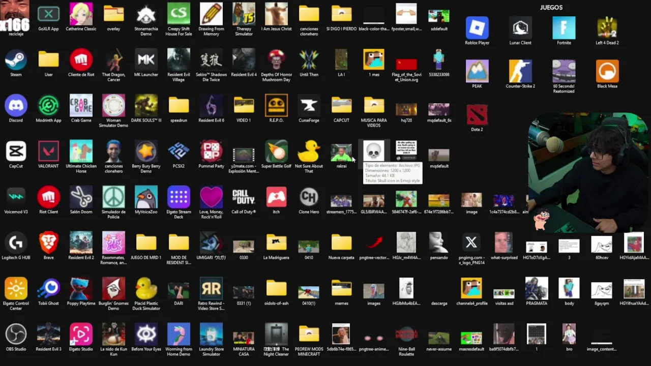Open CapCut desktop shortcut

16,151
